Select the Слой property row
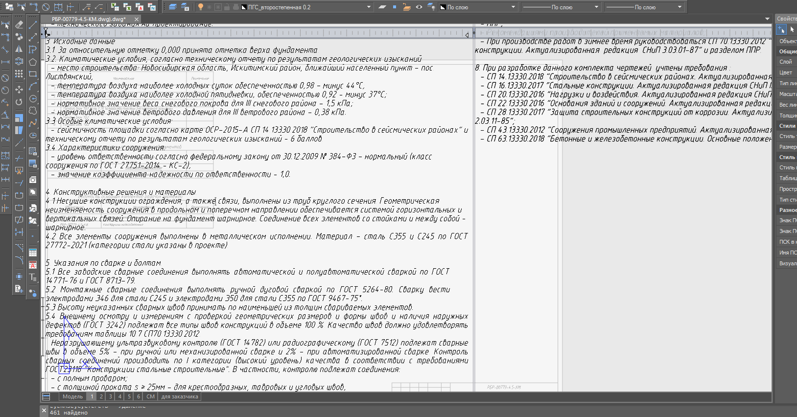Screen dimensions: 797x417 (x=786, y=62)
